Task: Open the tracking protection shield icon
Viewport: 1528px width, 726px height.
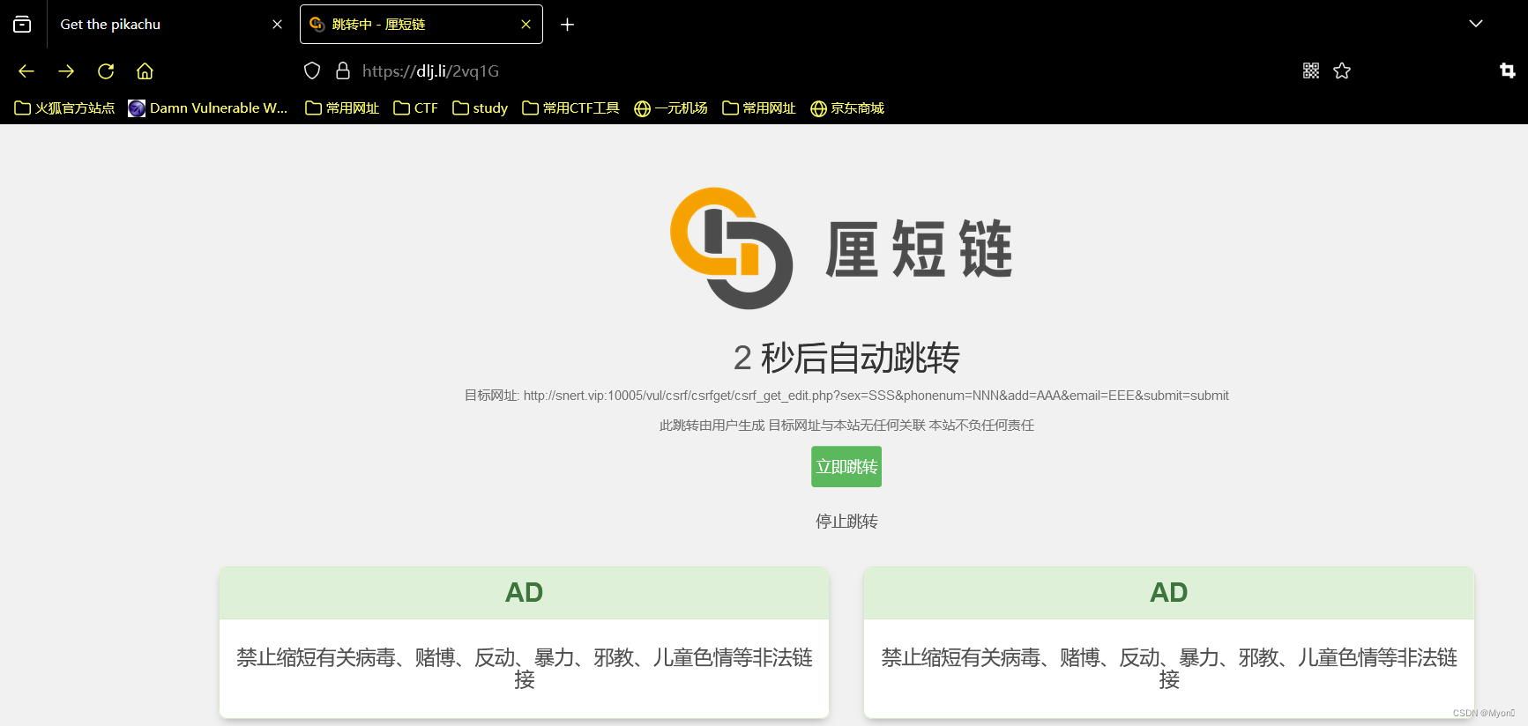Action: click(x=312, y=71)
